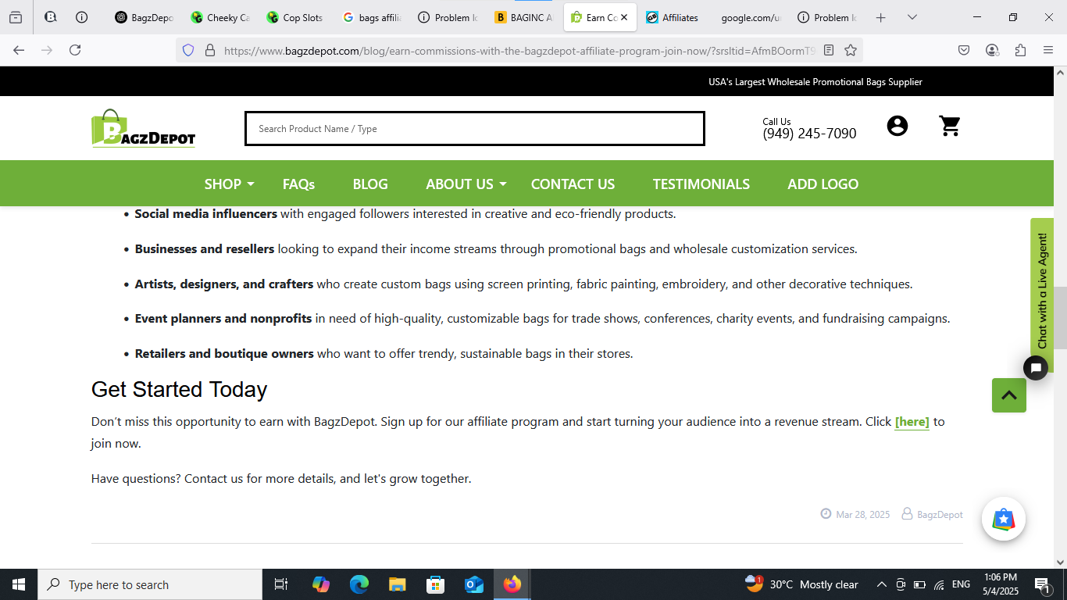Expand the SHOP dropdown menu
The image size is (1067, 600).
(x=229, y=184)
